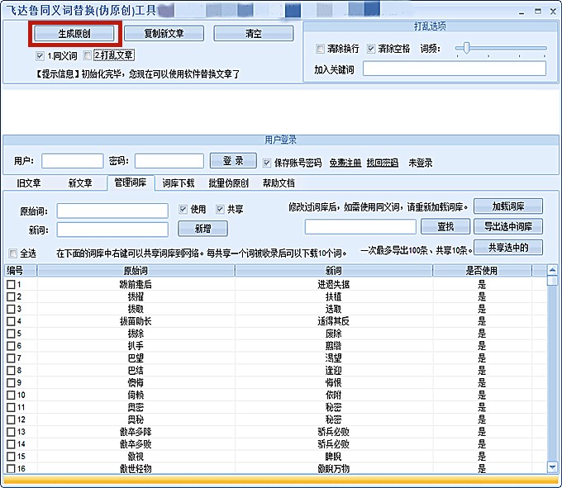Focus the search field beside 查找

(360, 226)
